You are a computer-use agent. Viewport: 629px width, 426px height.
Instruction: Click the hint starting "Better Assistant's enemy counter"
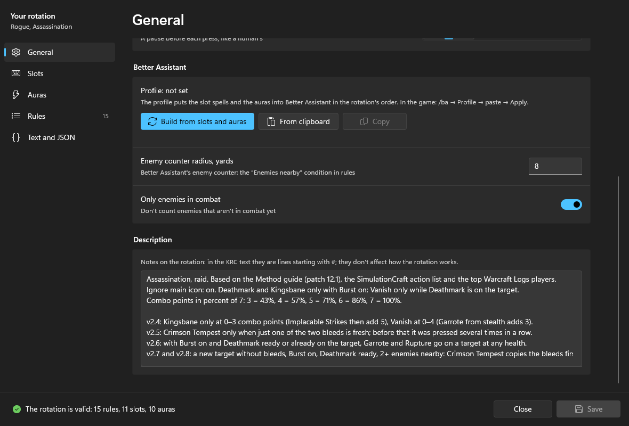click(248, 173)
